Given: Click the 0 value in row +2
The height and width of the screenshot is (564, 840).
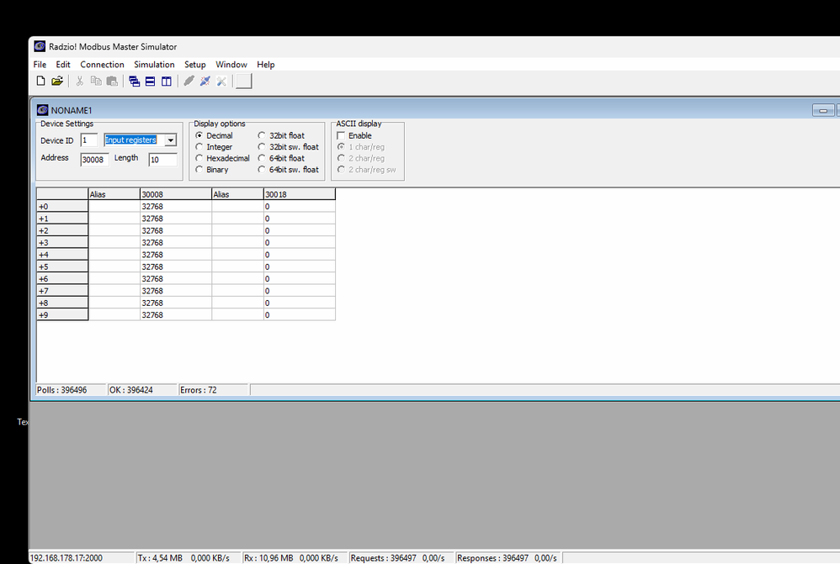Looking at the screenshot, I should pos(300,230).
